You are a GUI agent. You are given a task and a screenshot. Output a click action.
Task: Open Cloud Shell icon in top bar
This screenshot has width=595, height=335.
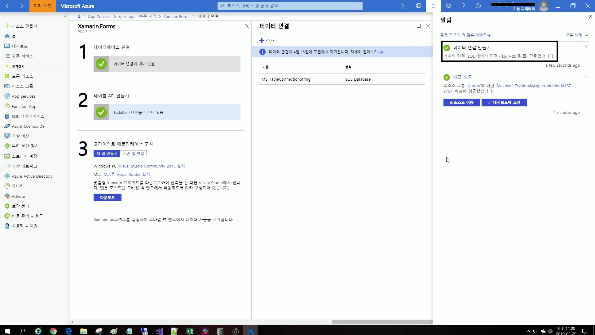point(403,6)
